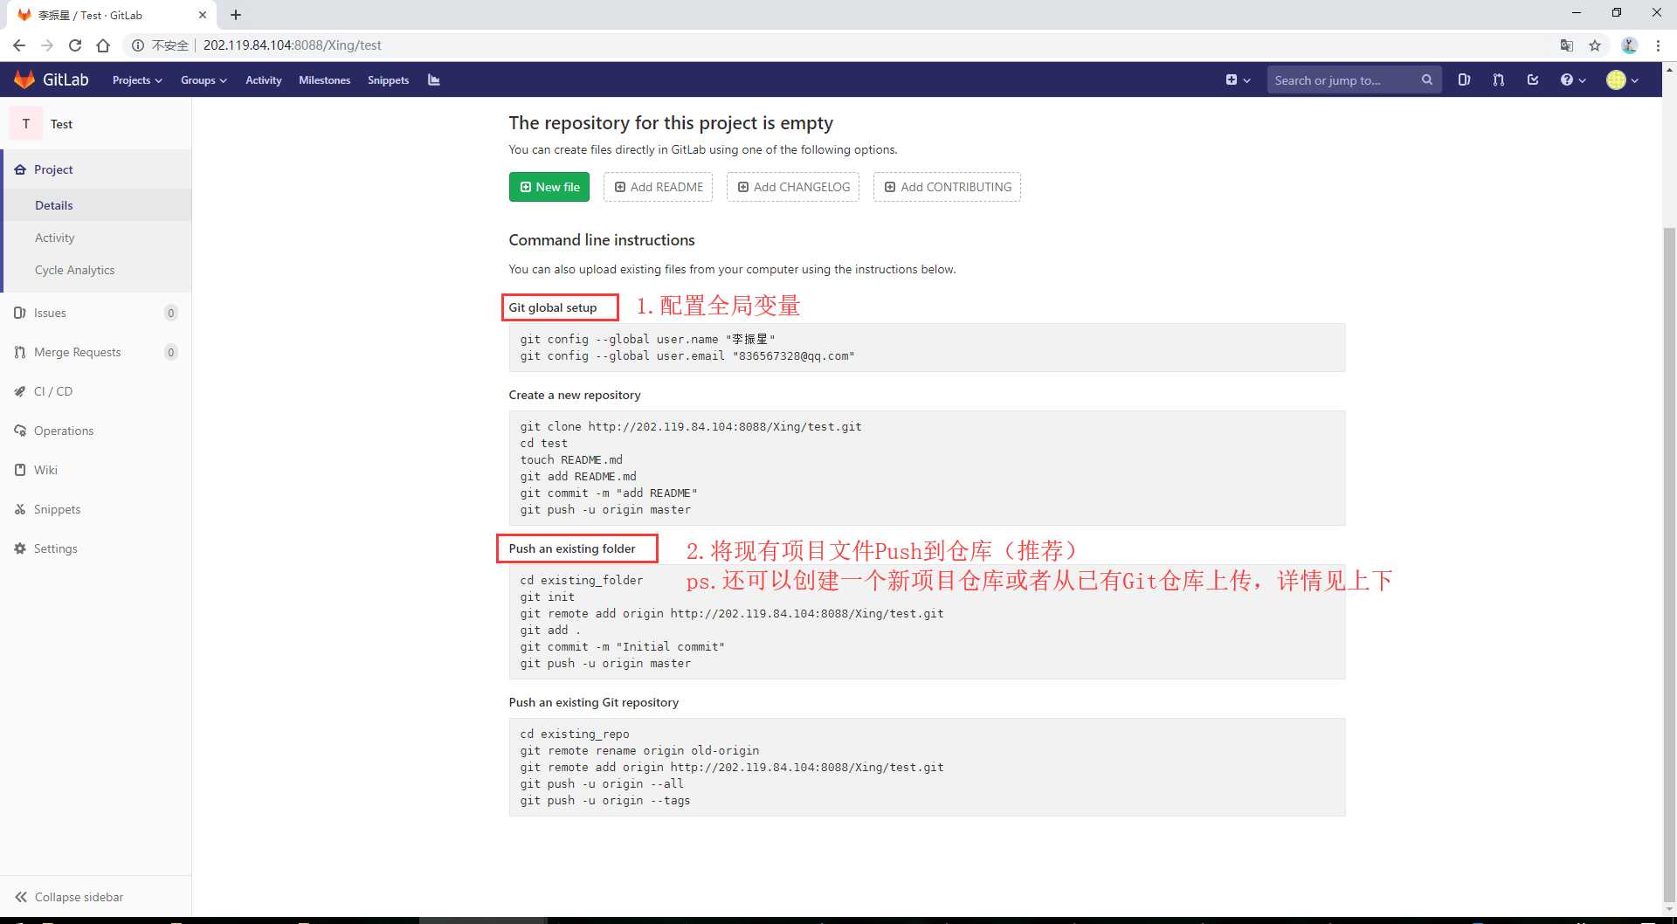Viewport: 1677px width, 924px height.
Task: Click the 'git init' line
Action: 548,596
